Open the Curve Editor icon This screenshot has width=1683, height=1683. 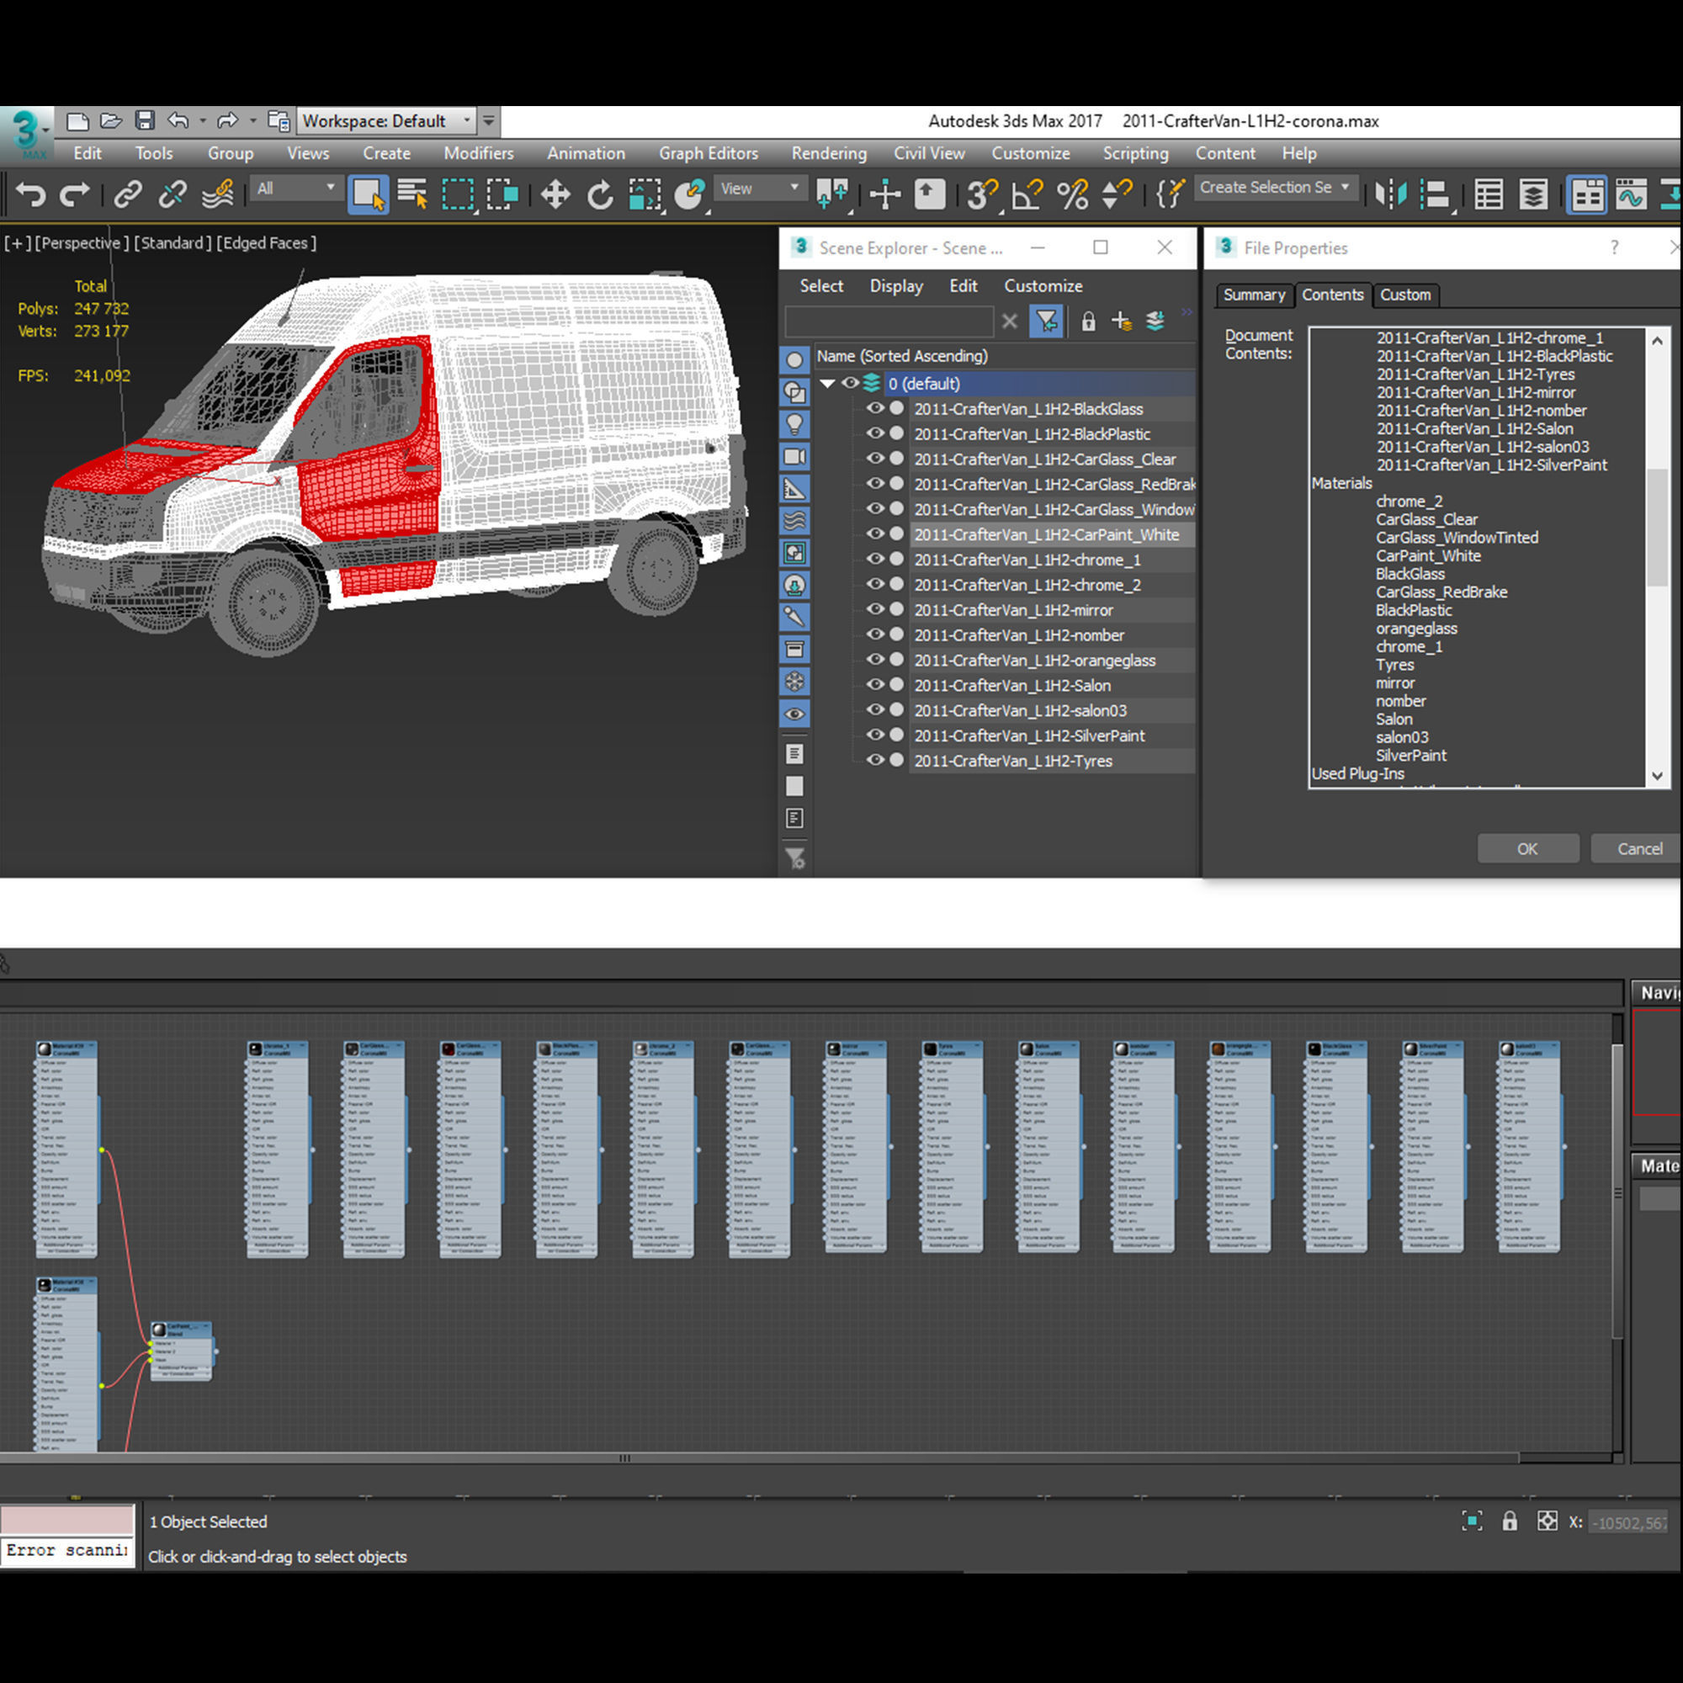click(1630, 194)
